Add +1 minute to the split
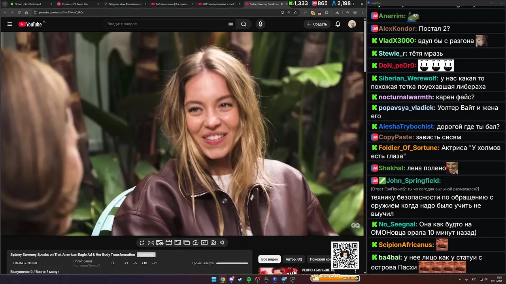 (126, 263)
